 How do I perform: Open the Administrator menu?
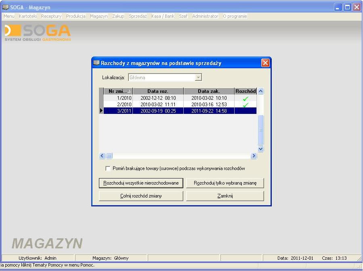point(205,16)
